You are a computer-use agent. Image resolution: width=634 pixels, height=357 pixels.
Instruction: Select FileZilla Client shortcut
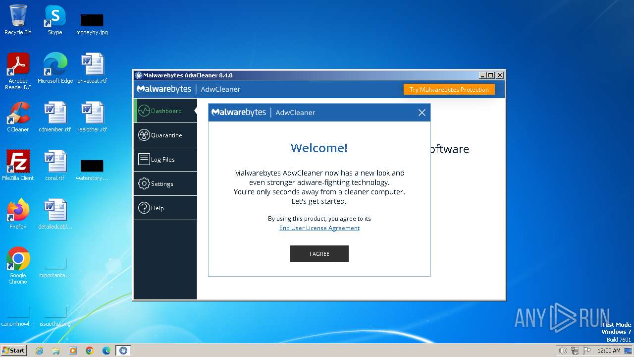tap(18, 165)
